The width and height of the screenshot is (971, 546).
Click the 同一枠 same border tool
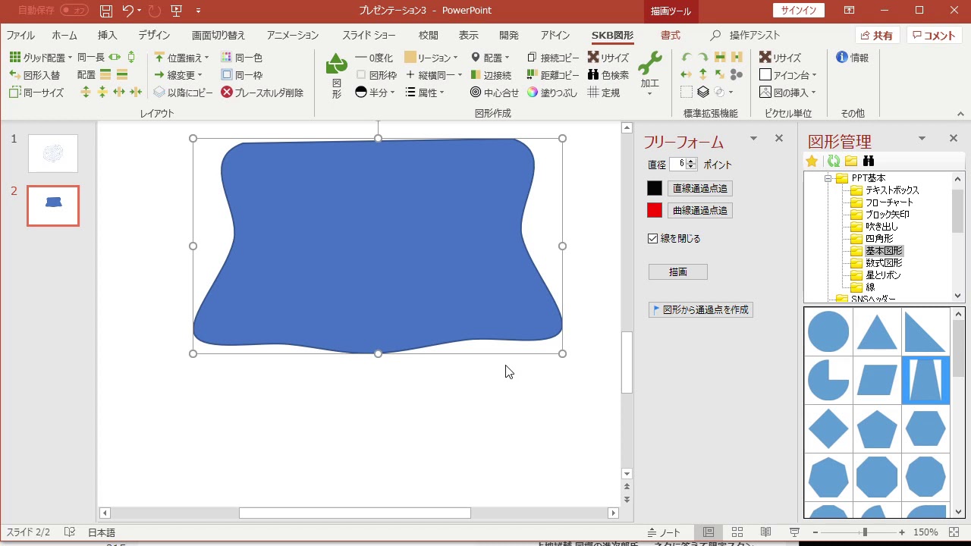point(241,75)
